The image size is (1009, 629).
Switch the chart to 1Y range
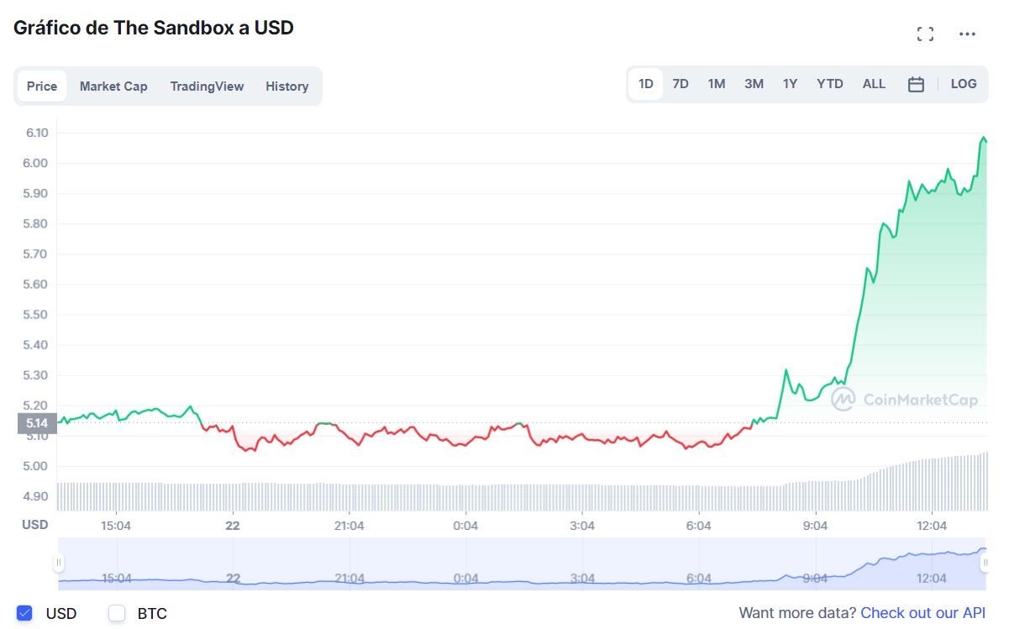pyautogui.click(x=790, y=84)
